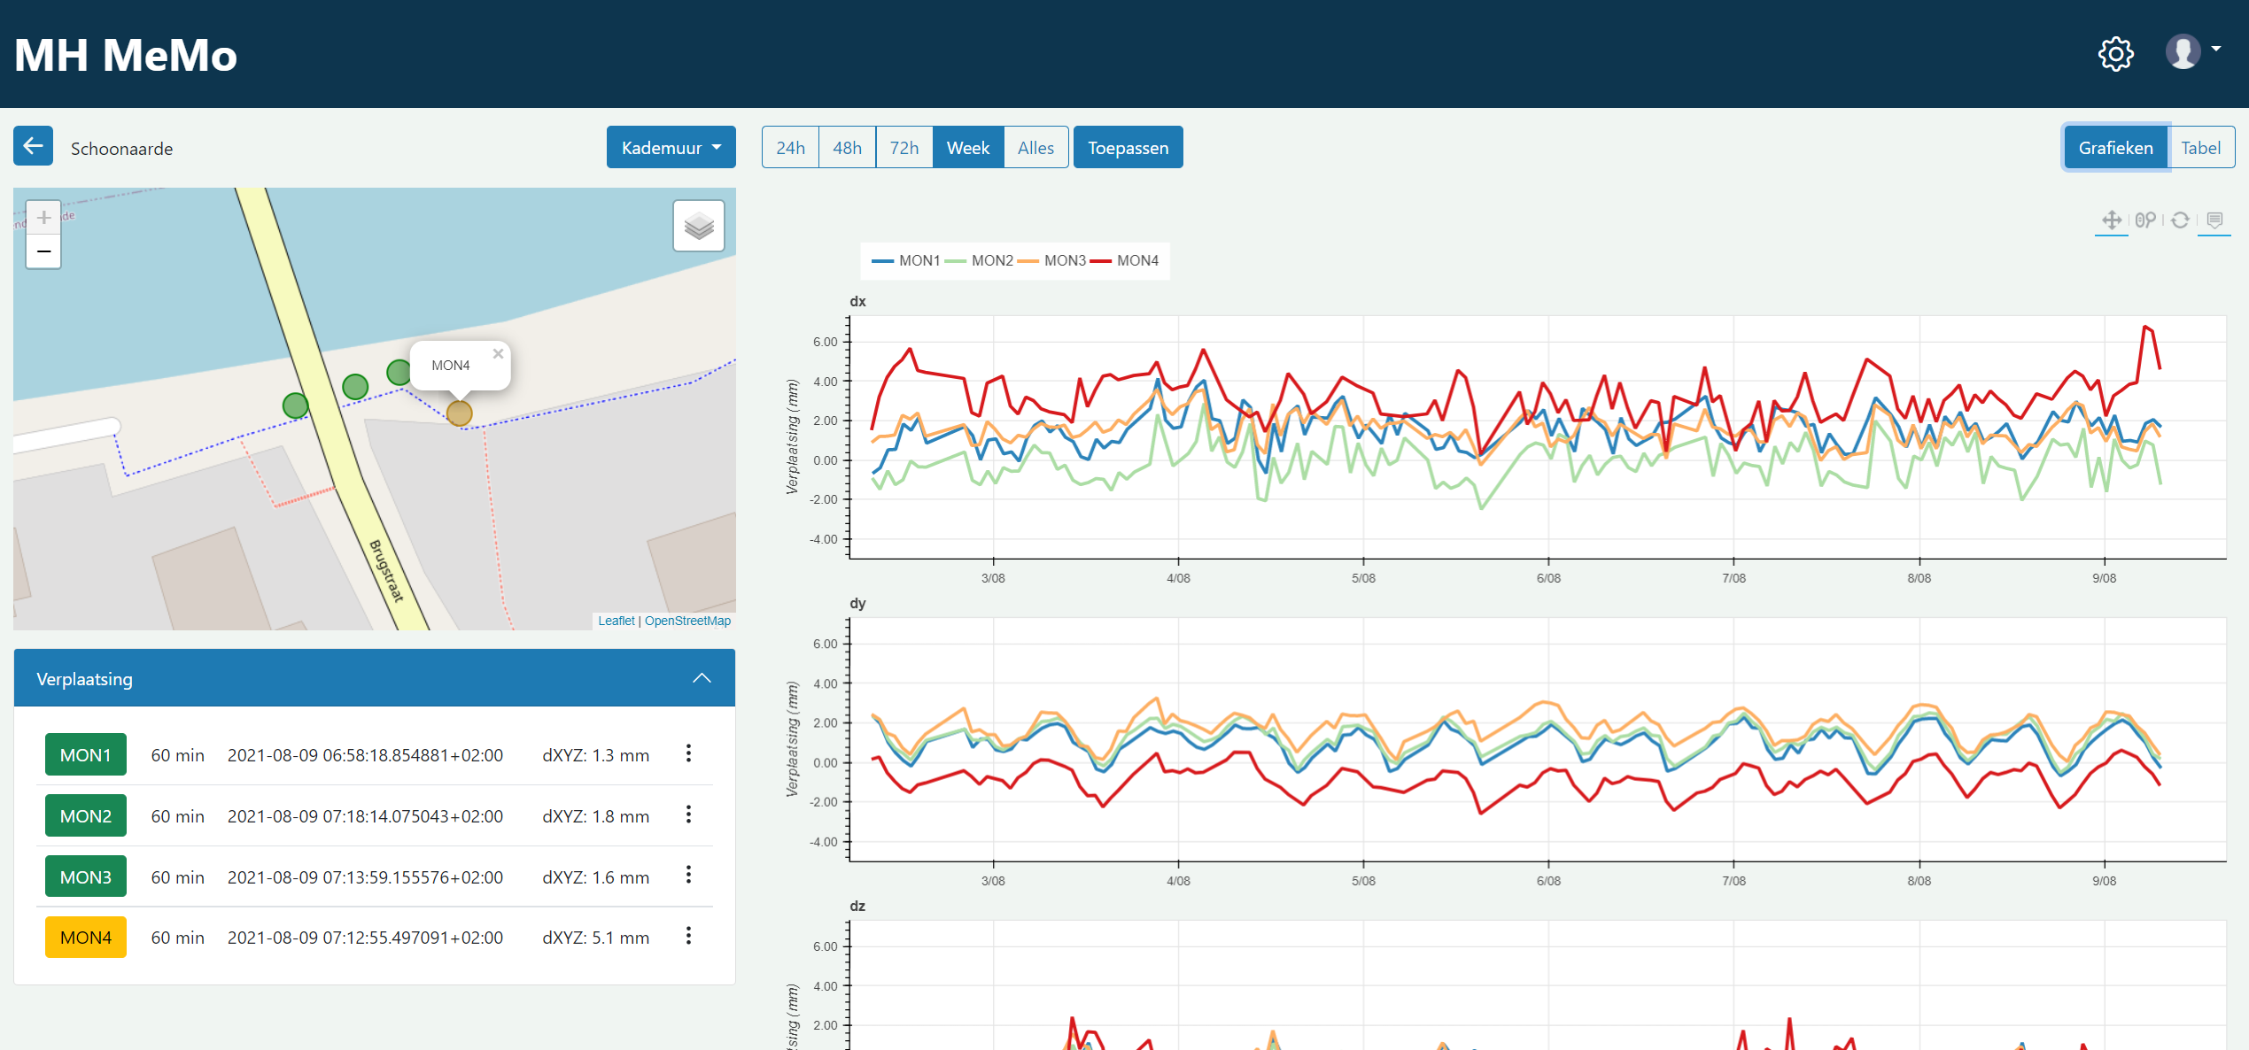Click the dy chart title

pyautogui.click(x=857, y=603)
